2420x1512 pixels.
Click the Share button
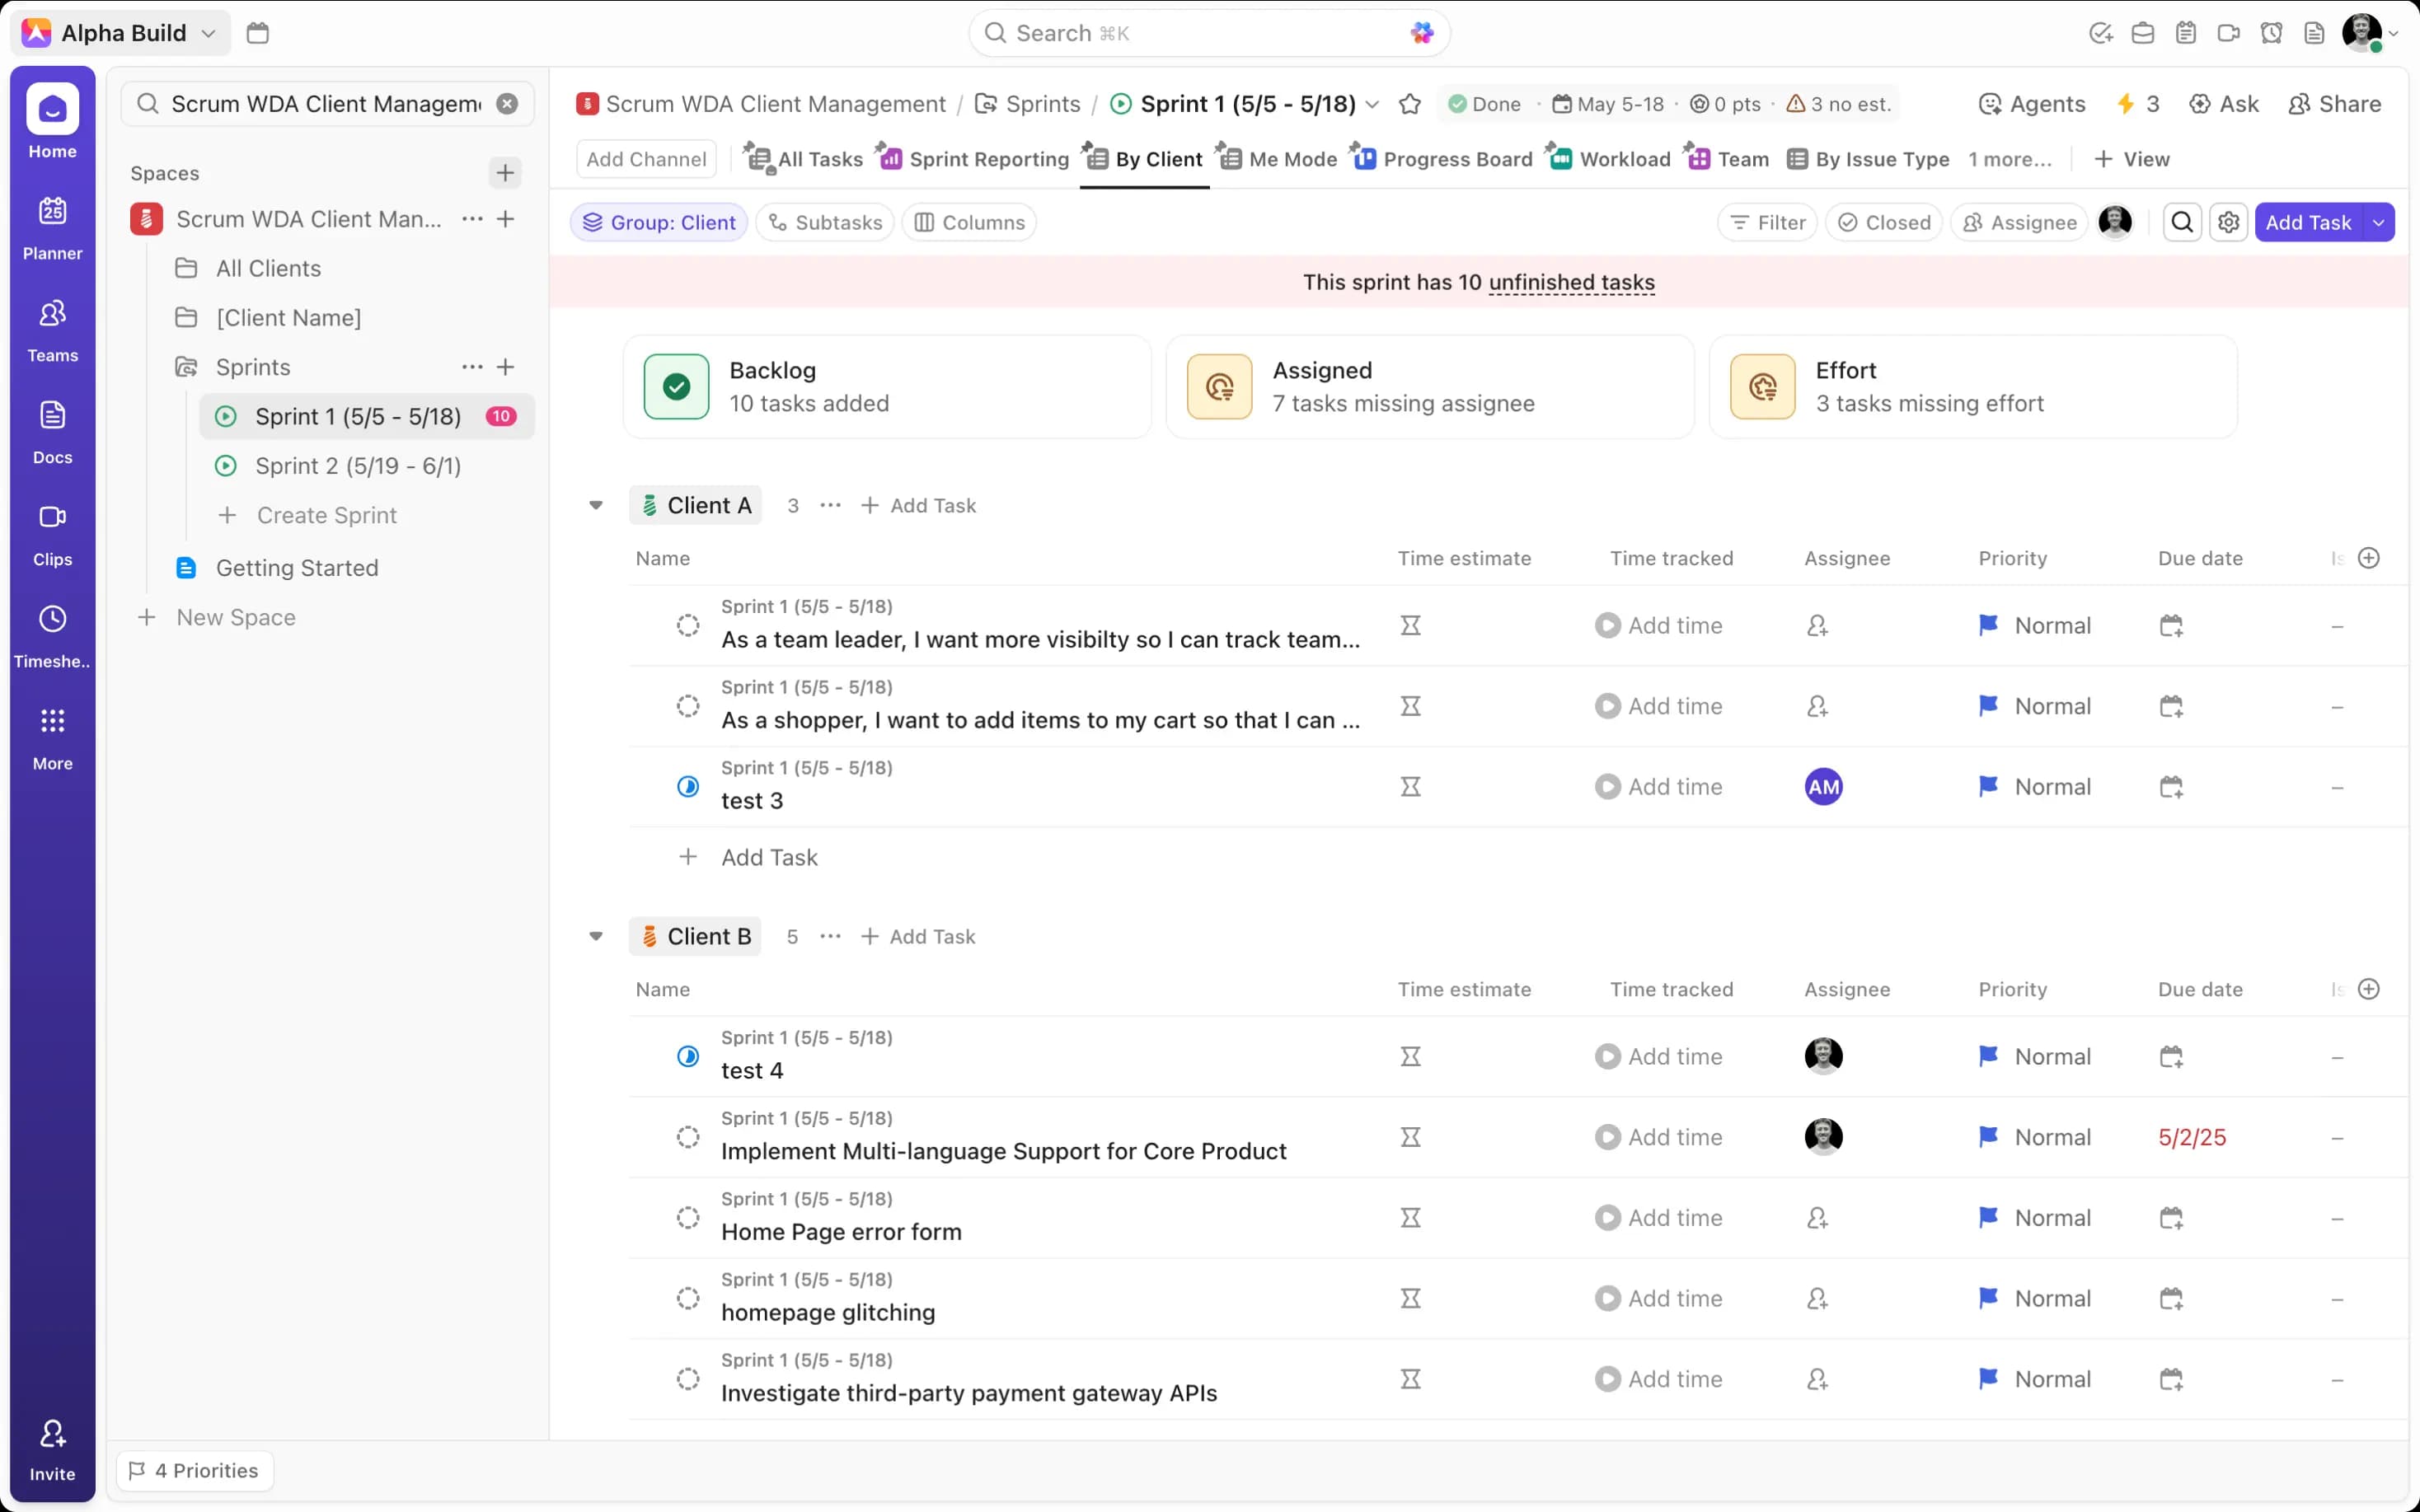(x=2334, y=104)
